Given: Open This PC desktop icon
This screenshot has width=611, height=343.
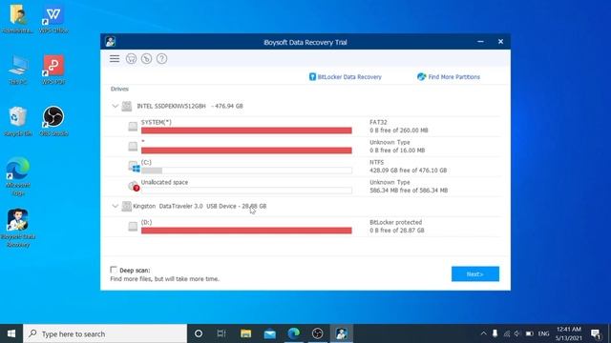Looking at the screenshot, I should point(17,70).
